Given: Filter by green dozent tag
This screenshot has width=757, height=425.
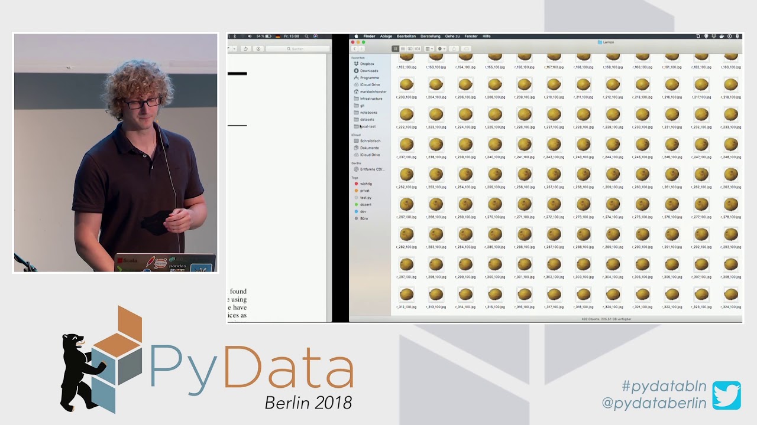Looking at the screenshot, I should pos(365,204).
